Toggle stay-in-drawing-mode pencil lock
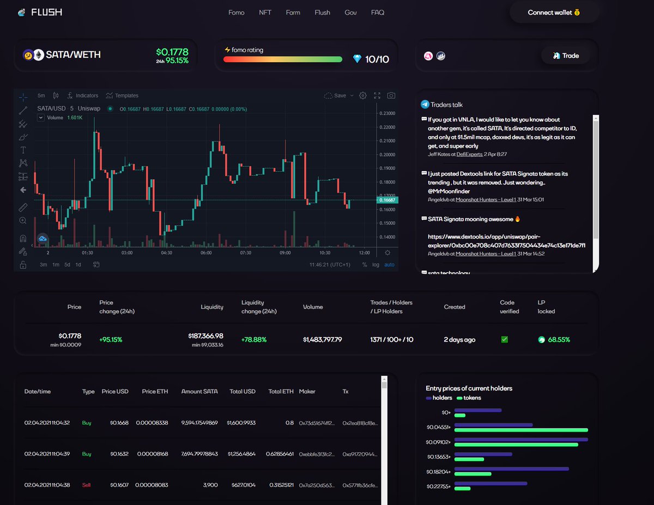Screen dimensions: 654x505 click(23, 252)
